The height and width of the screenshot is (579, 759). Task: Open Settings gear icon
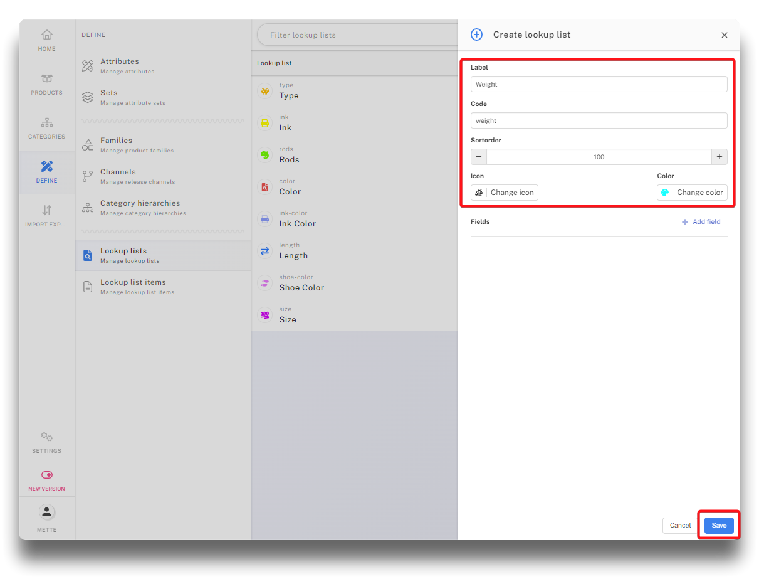click(46, 437)
